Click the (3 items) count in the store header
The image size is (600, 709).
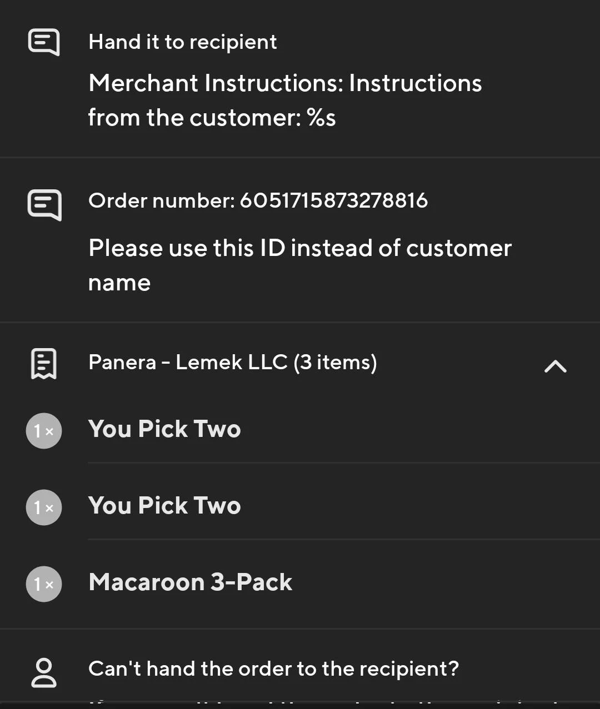335,363
